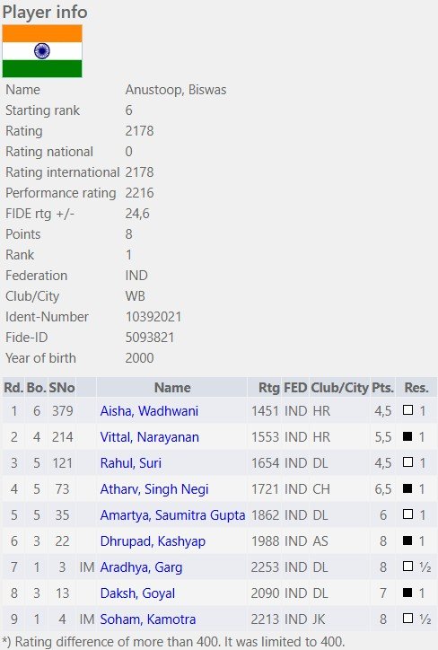Click white piece icon in round 7
The image size is (438, 650).
407,567
